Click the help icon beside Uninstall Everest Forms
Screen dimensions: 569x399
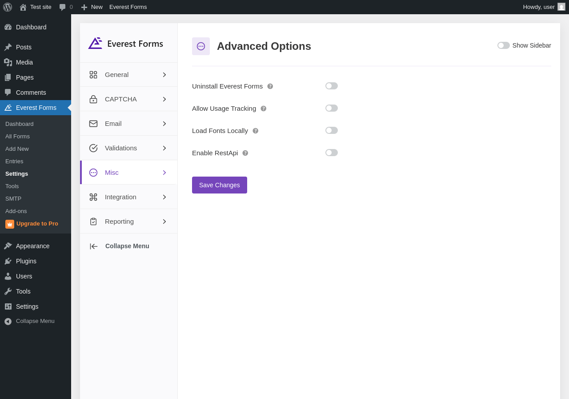(x=270, y=86)
